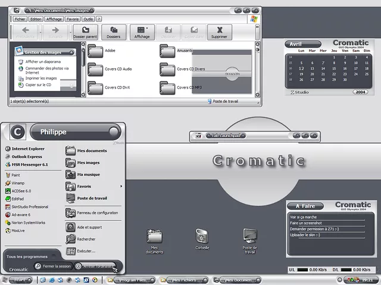The width and height of the screenshot is (381, 285).
Task: Launch SkinStudio Professional from start menu
Action: coord(29,207)
